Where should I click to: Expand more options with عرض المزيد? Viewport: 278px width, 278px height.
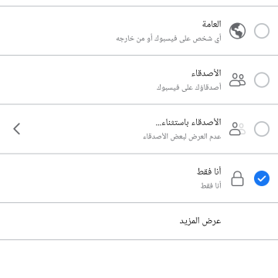(200, 221)
